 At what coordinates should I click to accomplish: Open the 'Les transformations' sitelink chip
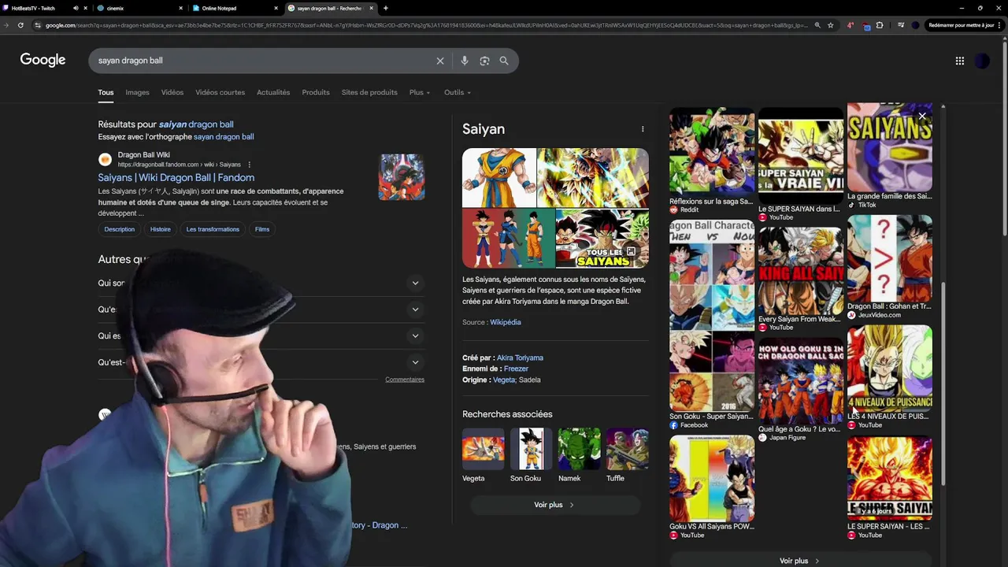pos(213,229)
